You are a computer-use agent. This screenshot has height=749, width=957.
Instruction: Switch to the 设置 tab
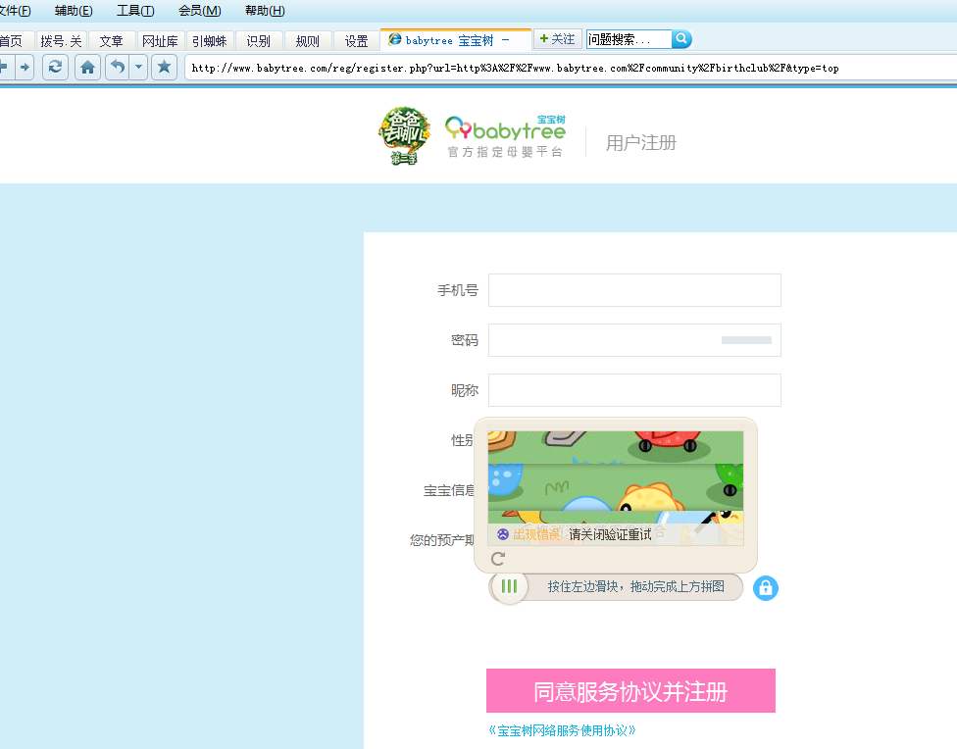[355, 40]
